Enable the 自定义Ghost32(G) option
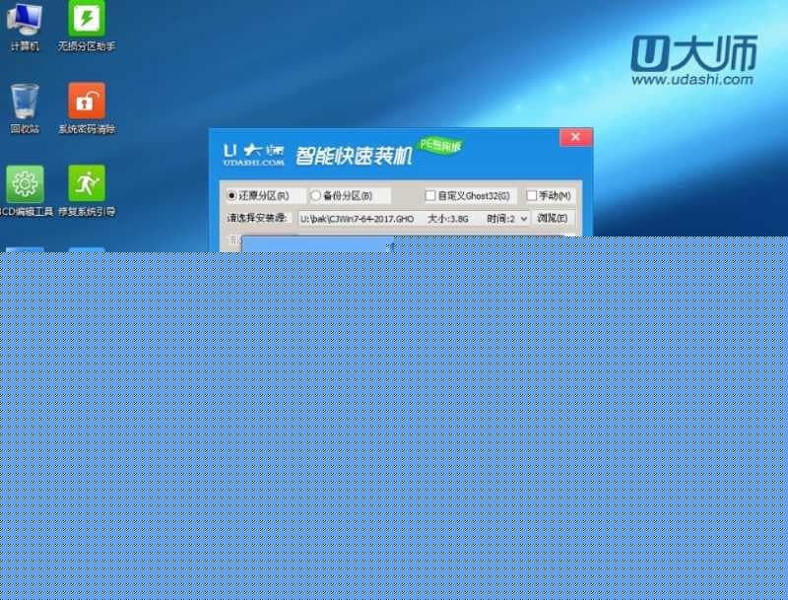The height and width of the screenshot is (600, 788). [x=429, y=195]
